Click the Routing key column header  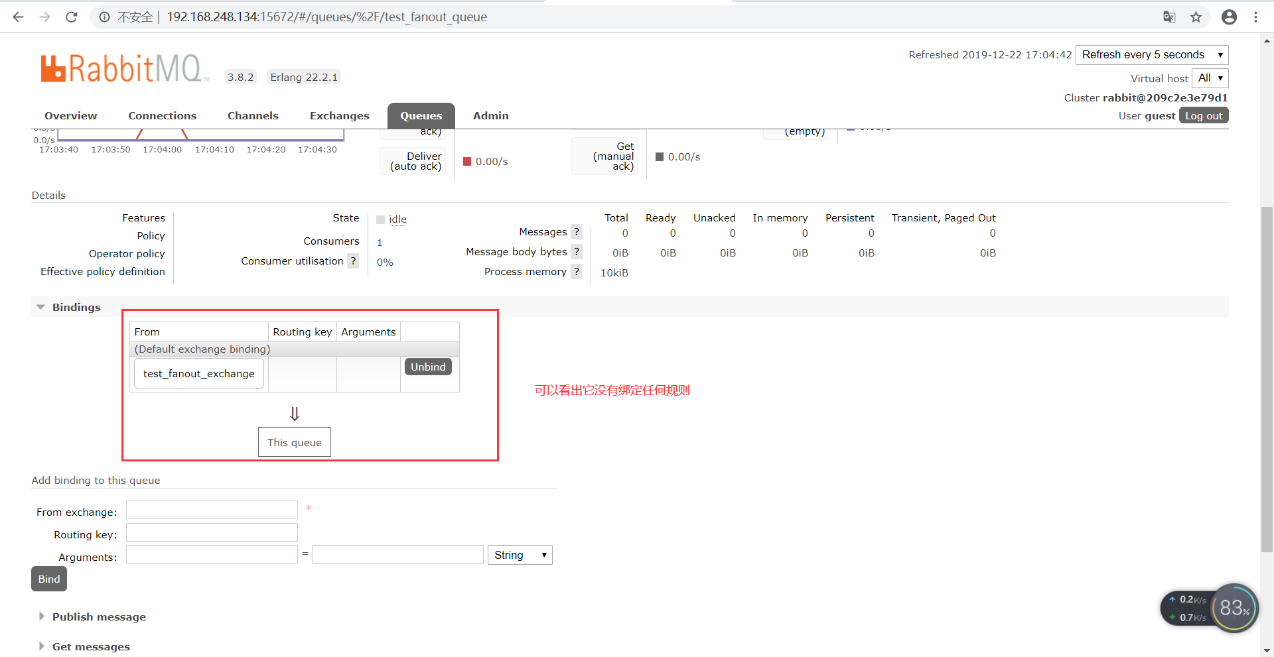click(x=303, y=331)
